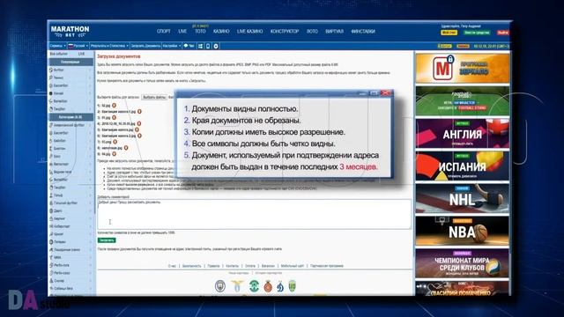This screenshot has height=317, width=564.
Task: Select Теннис sport icon in sidebar
Action: coord(51,77)
